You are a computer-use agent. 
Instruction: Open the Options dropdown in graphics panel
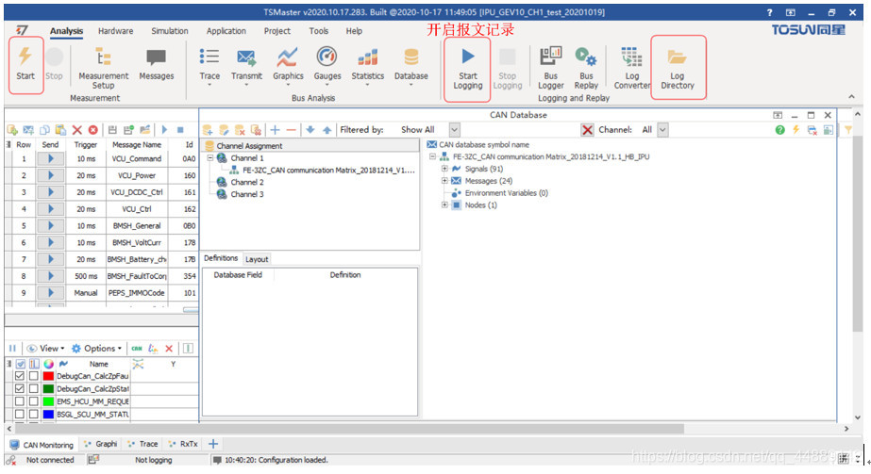coord(96,348)
